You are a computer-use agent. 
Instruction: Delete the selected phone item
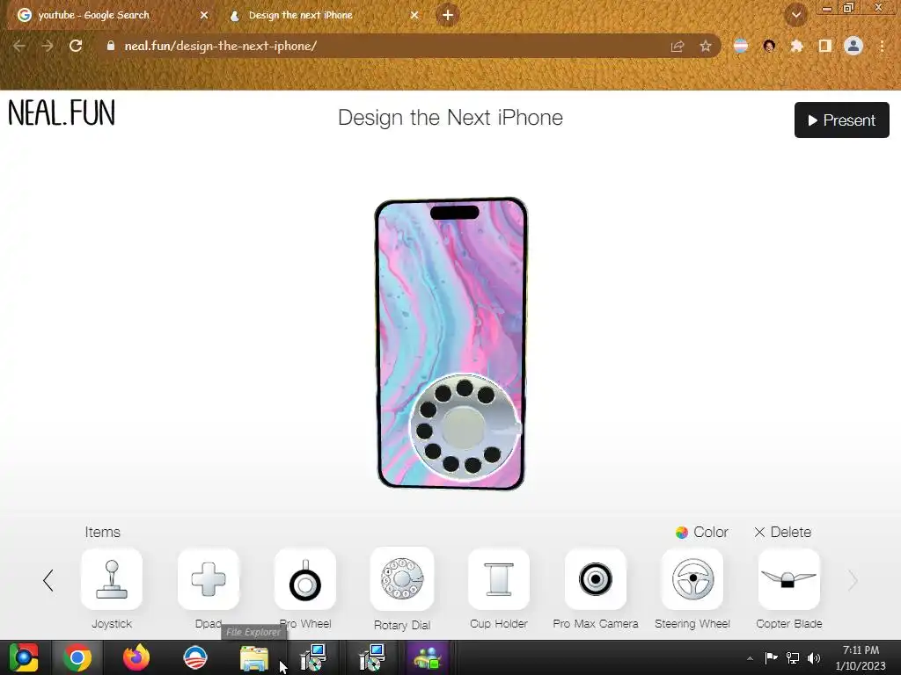[782, 532]
